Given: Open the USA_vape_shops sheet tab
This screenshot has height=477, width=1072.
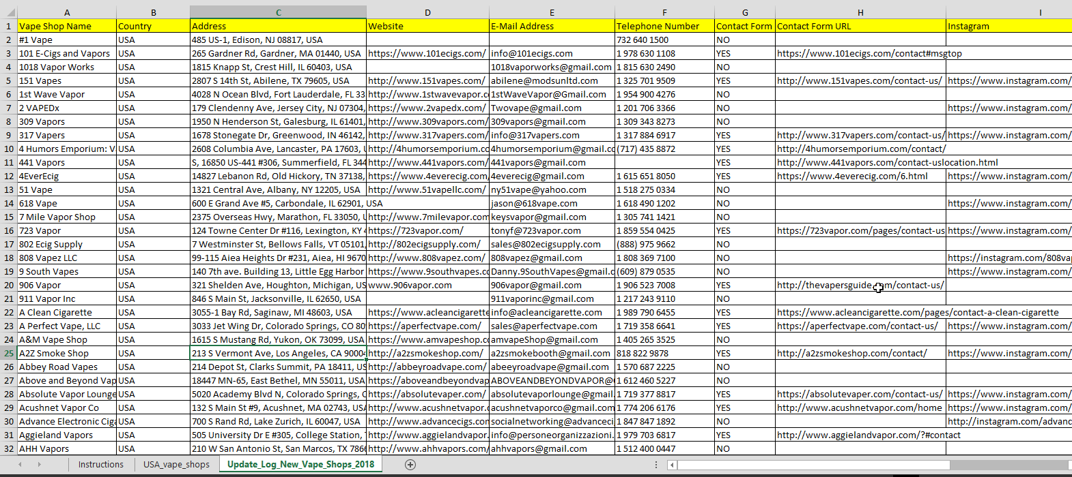Looking at the screenshot, I should point(176,465).
